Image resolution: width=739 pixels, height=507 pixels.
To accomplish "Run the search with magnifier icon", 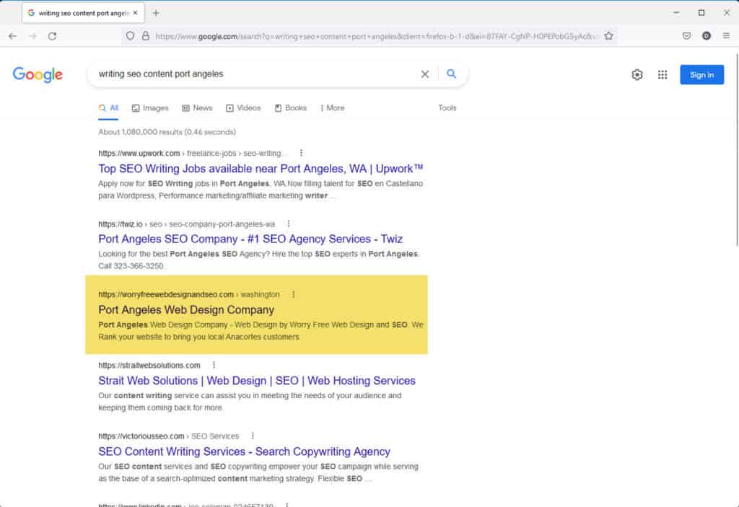I will (x=452, y=74).
